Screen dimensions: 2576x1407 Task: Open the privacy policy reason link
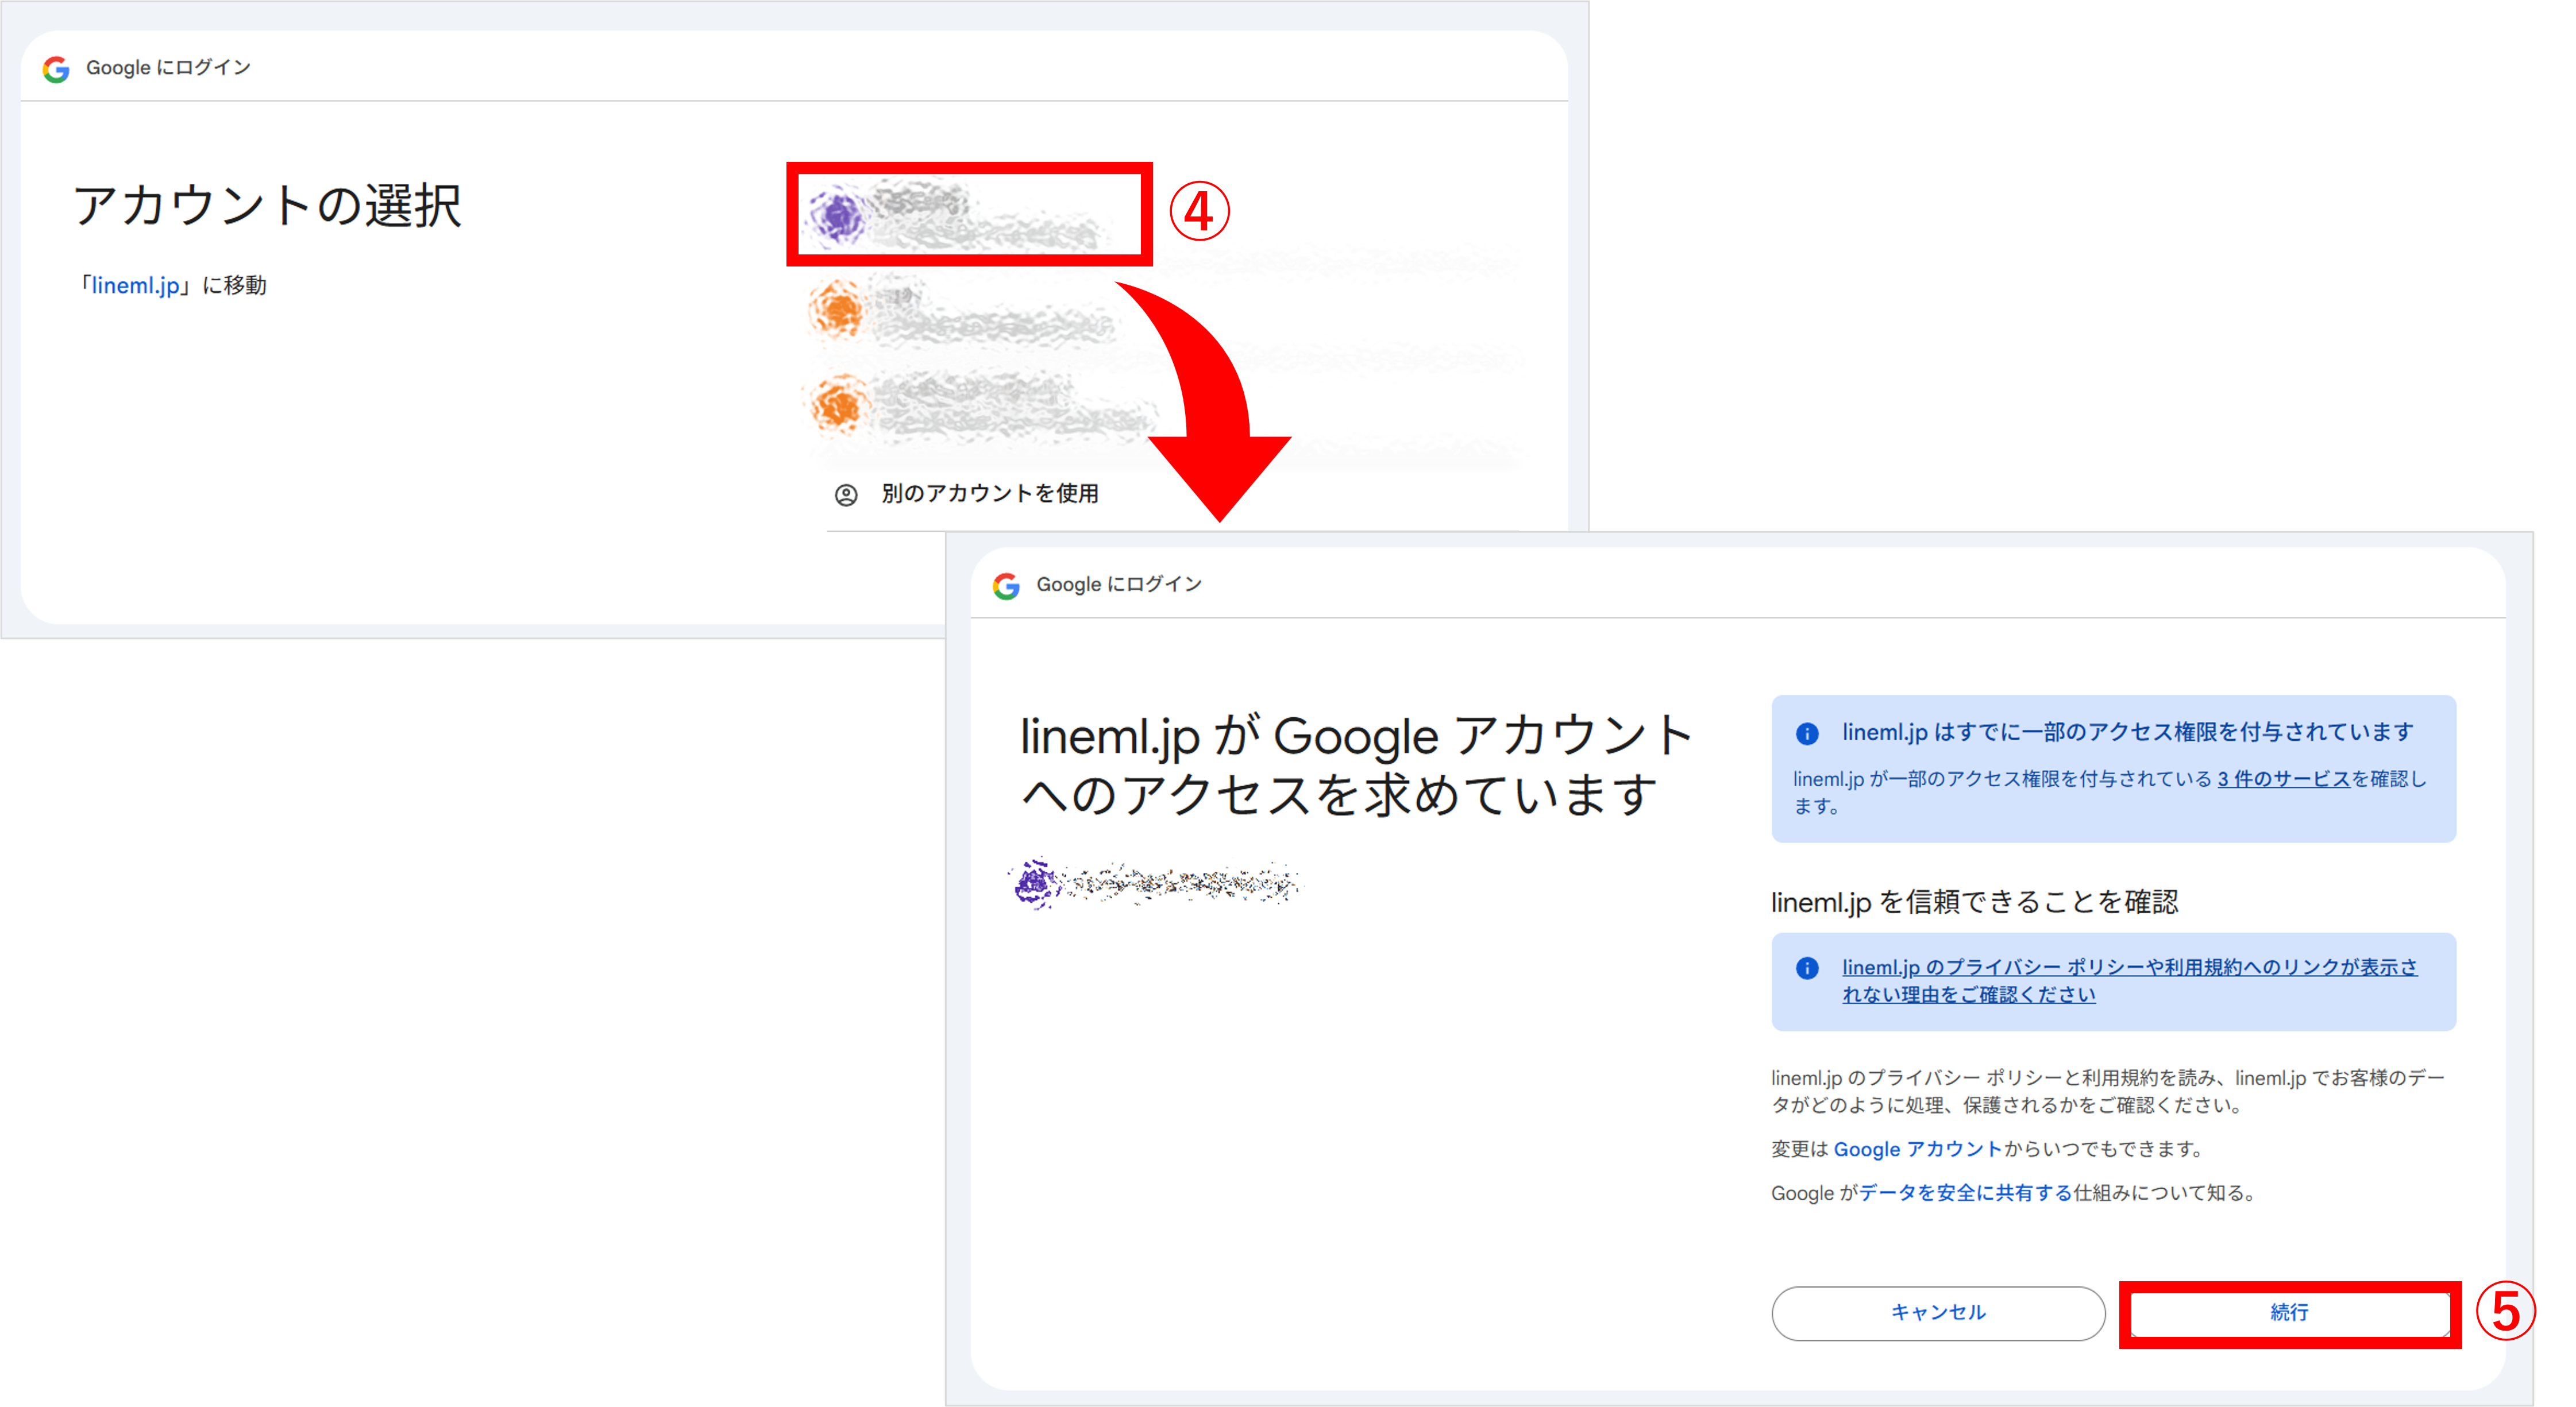point(2129,981)
